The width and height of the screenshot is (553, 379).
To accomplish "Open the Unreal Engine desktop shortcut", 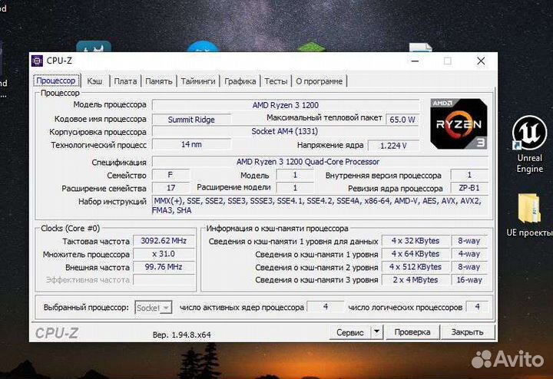I will point(529,144).
